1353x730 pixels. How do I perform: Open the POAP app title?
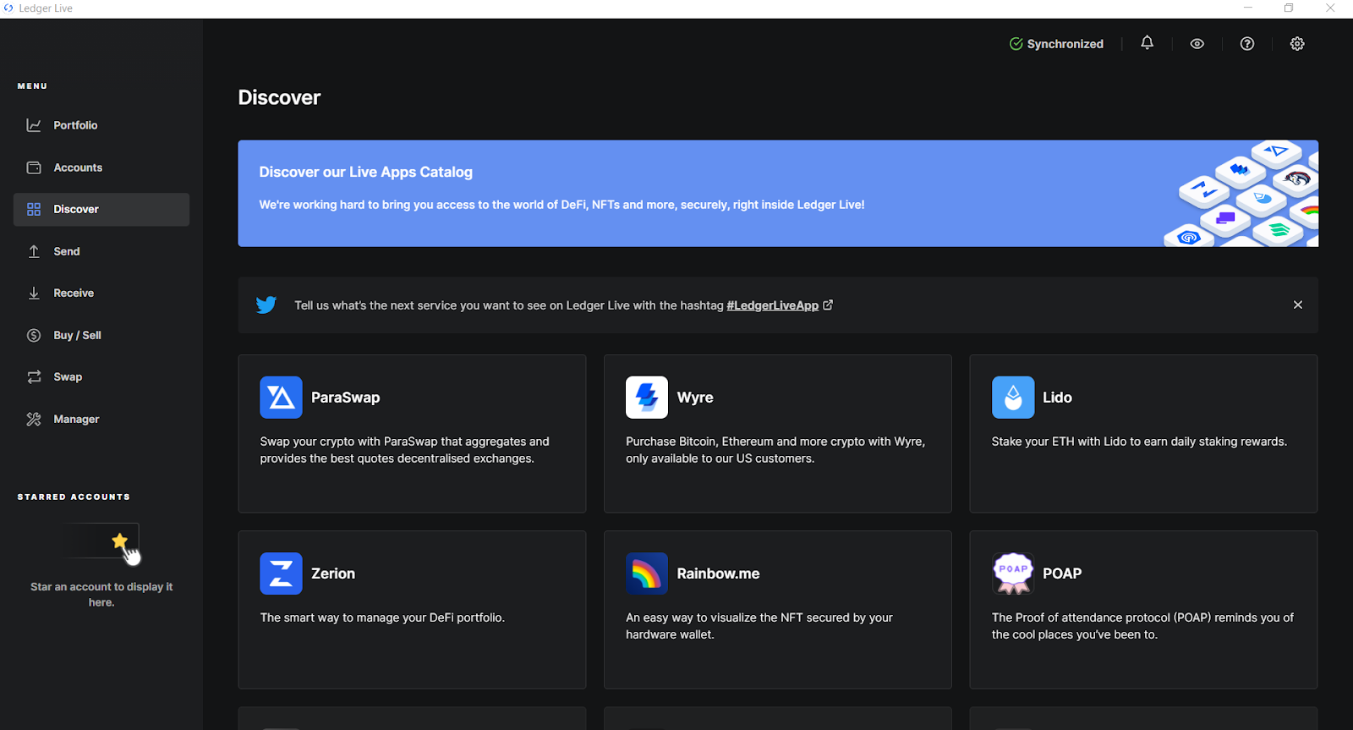[1062, 574]
